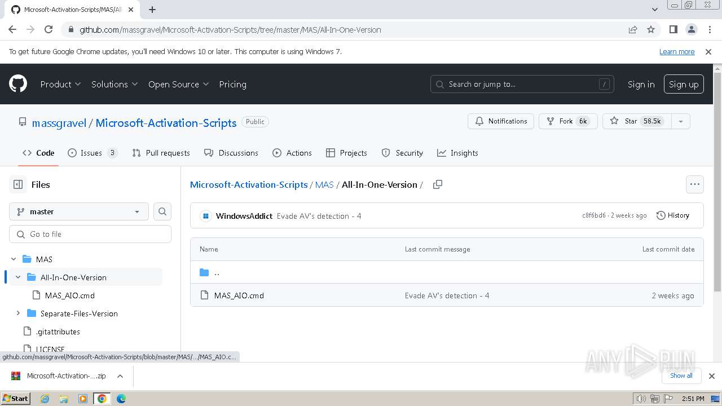
Task: Focus the GitHub search box
Action: tap(522, 84)
